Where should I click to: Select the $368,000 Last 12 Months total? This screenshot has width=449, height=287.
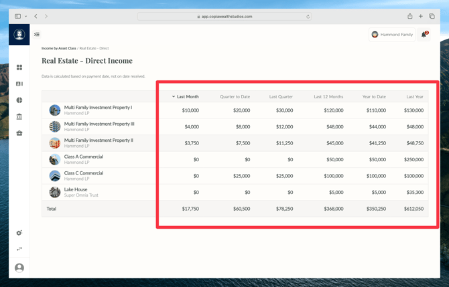pos(334,209)
